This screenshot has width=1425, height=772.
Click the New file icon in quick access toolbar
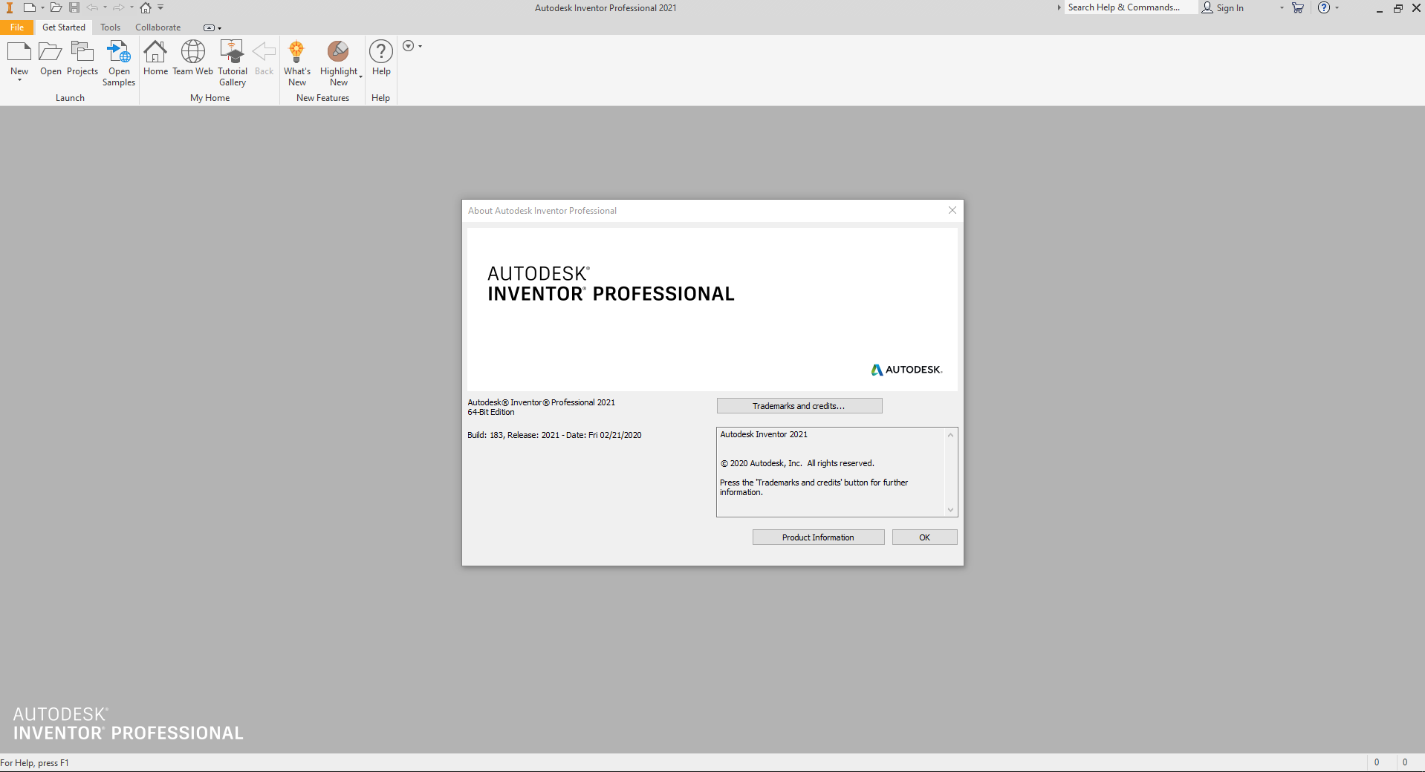[x=29, y=7]
